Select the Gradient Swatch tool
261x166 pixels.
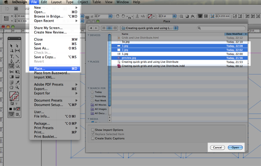[11, 77]
